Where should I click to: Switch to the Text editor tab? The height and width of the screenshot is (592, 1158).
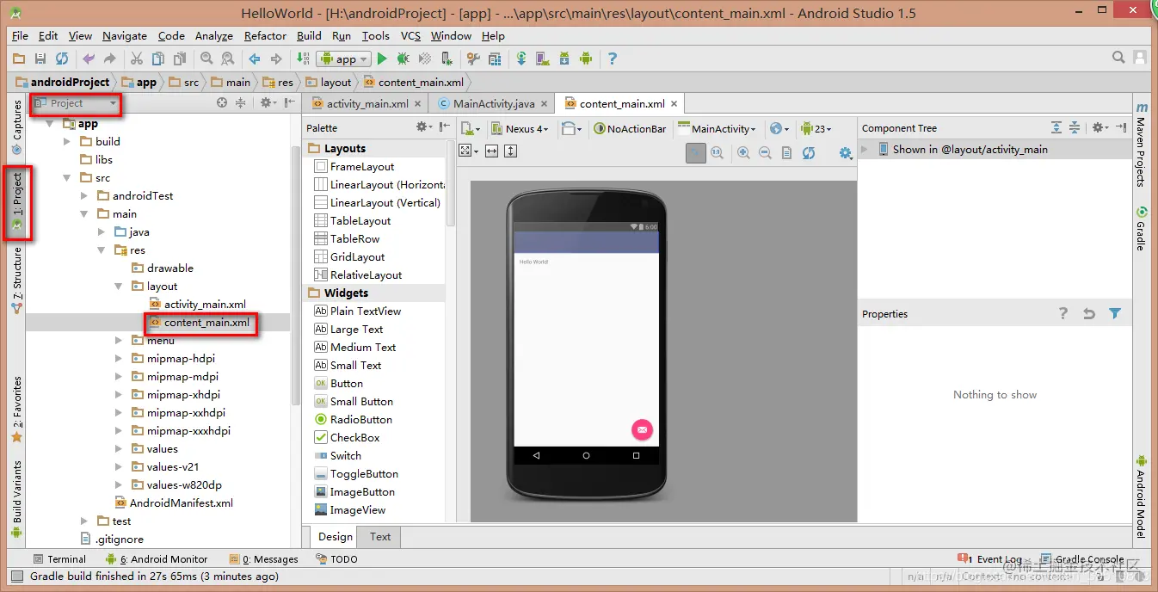click(x=380, y=537)
